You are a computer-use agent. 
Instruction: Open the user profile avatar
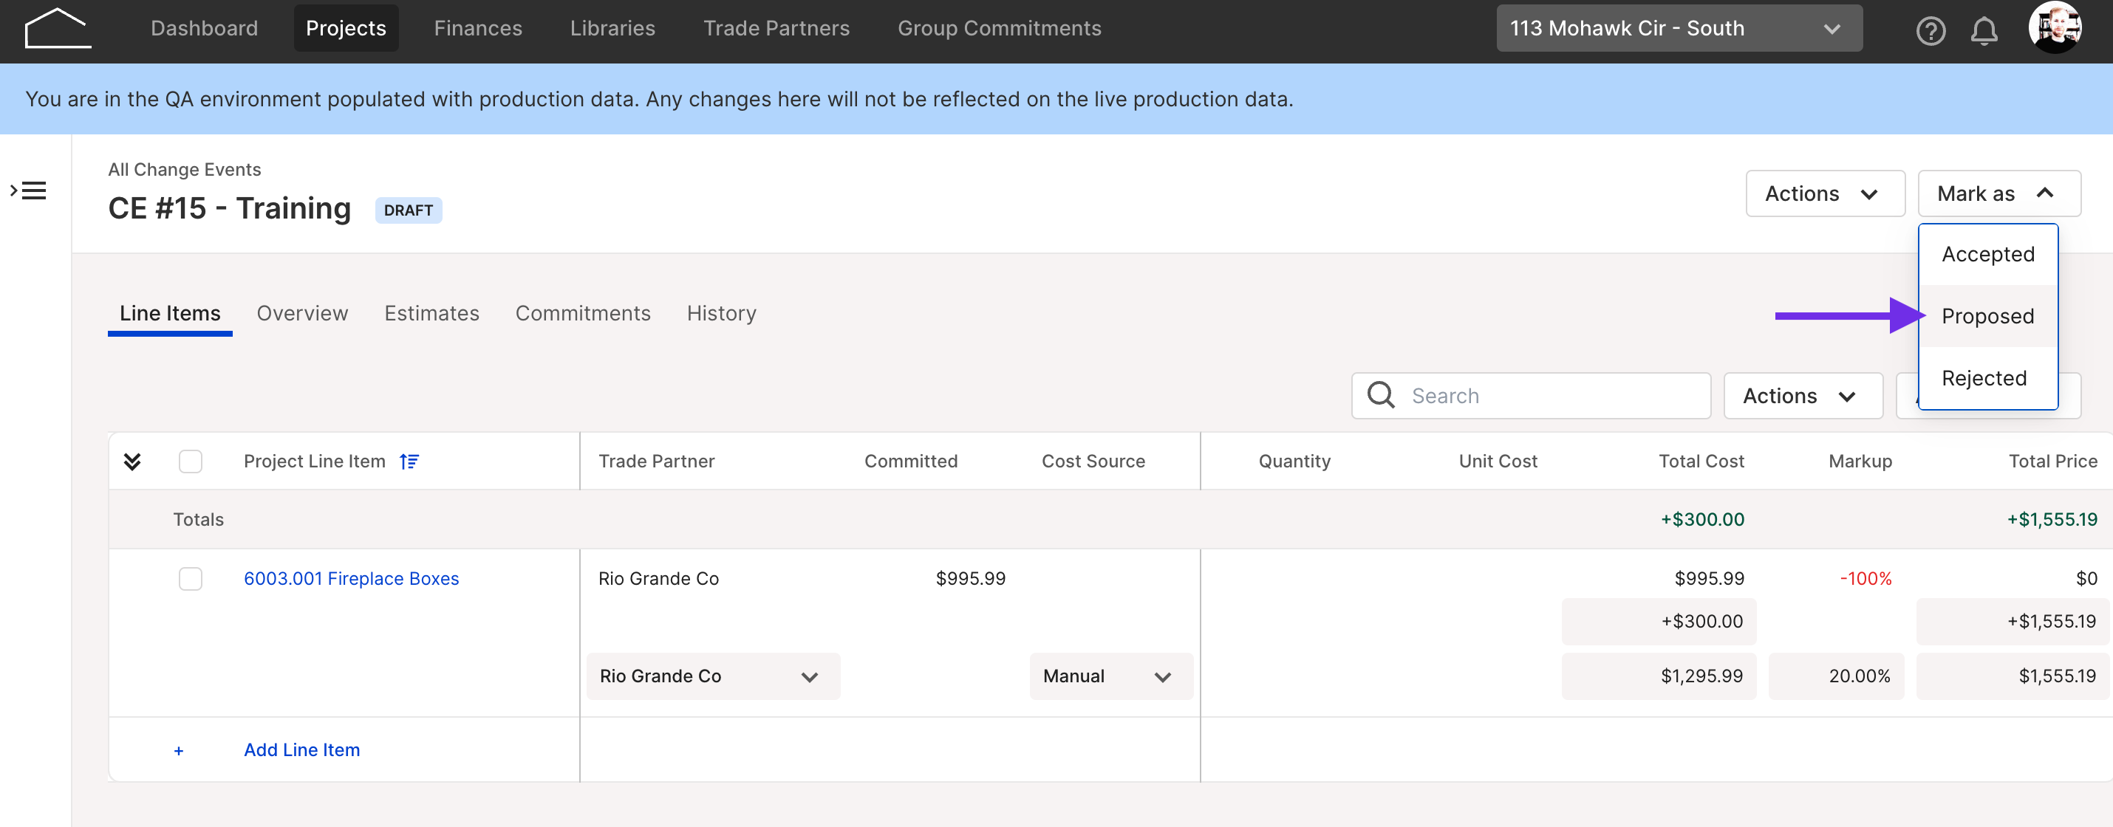[2054, 28]
